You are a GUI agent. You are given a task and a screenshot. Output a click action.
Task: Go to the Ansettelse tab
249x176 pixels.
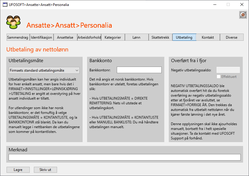click(65, 37)
